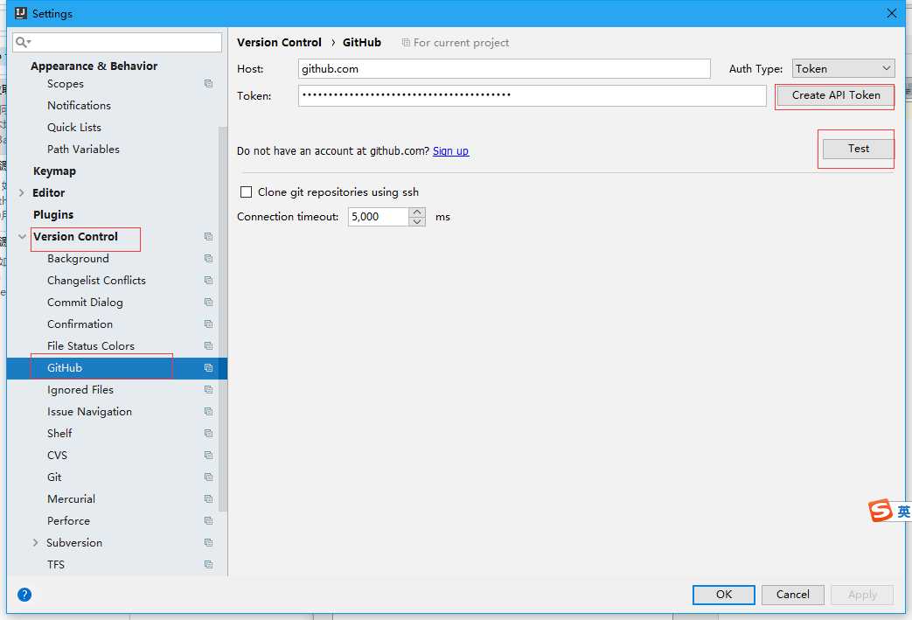This screenshot has width=912, height=620.
Task: Click the project-level icon beside Scopes
Action: 208,84
